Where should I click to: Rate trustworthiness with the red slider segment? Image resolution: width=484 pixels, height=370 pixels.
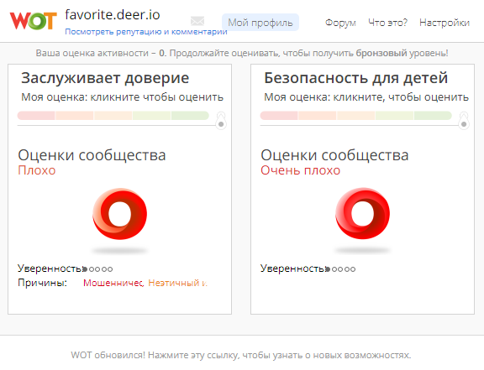point(36,116)
